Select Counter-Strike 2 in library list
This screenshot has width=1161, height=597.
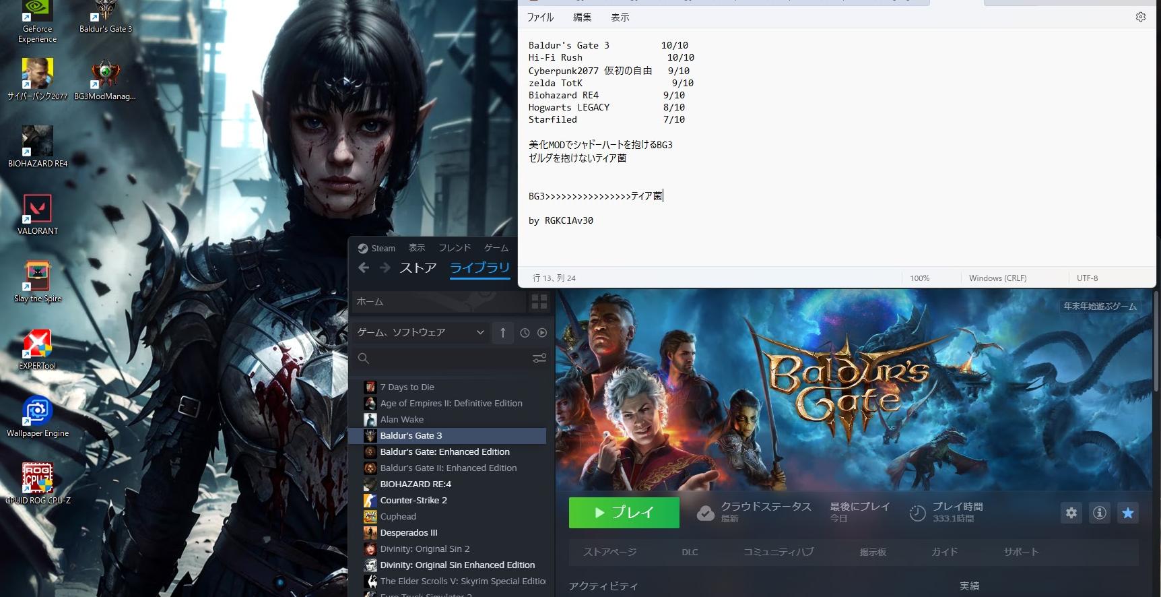click(x=448, y=500)
